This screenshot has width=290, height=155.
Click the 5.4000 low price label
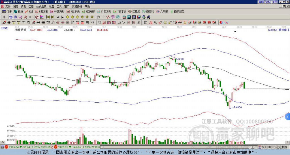point(238,107)
